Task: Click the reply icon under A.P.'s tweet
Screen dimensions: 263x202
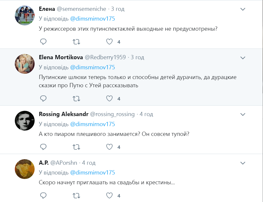Action: 43,196
